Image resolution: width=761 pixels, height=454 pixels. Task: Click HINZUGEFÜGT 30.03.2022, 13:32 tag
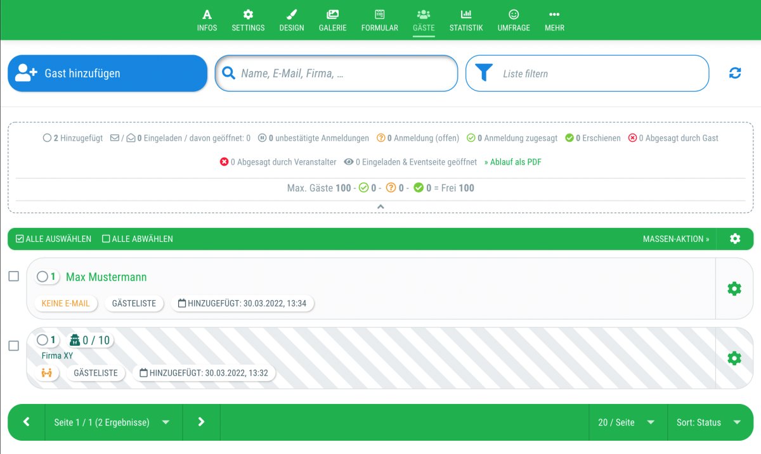(204, 373)
